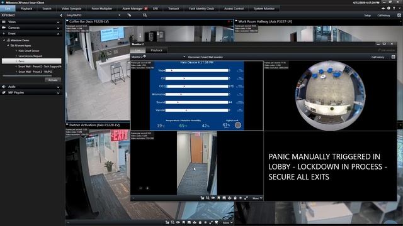Open main window Call history
The image size is (403, 226).
point(383,15)
